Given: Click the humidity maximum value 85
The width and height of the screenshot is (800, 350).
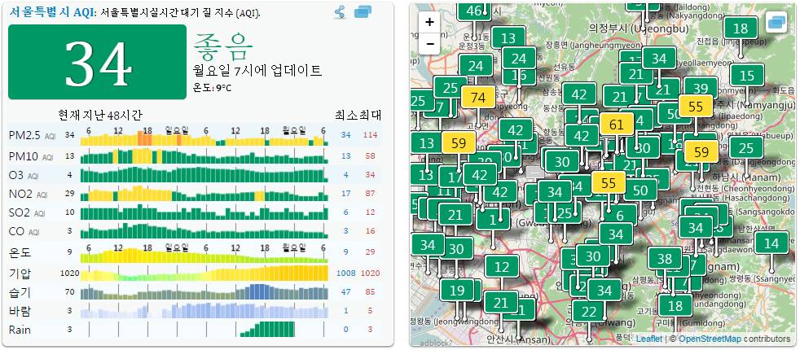Looking at the screenshot, I should coord(371,292).
